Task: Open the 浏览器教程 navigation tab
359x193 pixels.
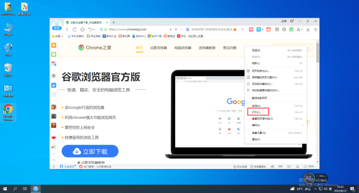Action: tap(207, 48)
